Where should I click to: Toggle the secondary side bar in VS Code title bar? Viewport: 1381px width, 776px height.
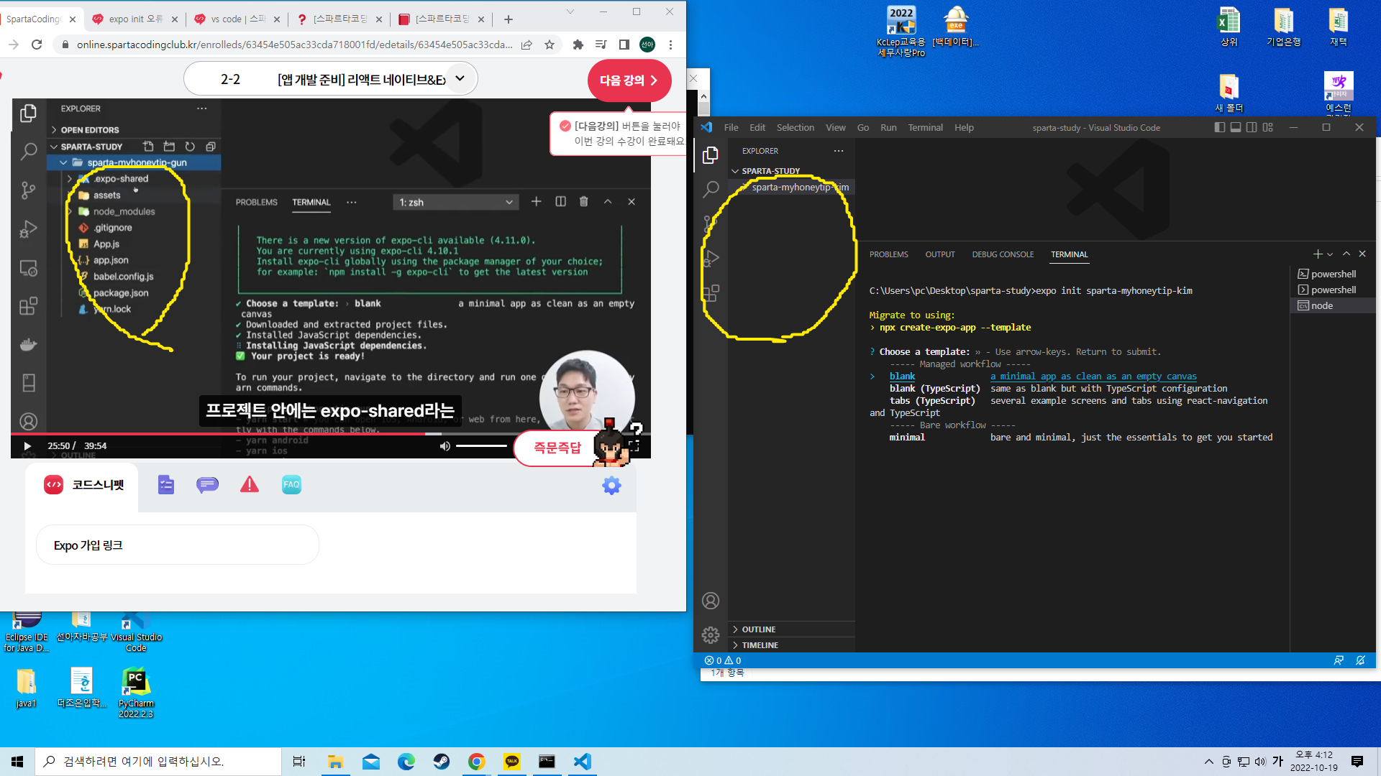pos(1252,127)
